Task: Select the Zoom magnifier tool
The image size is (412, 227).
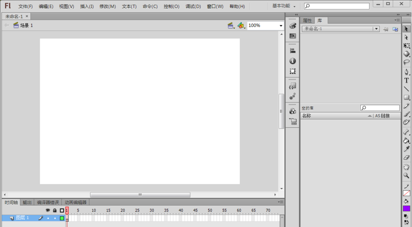Action: pos(406,175)
